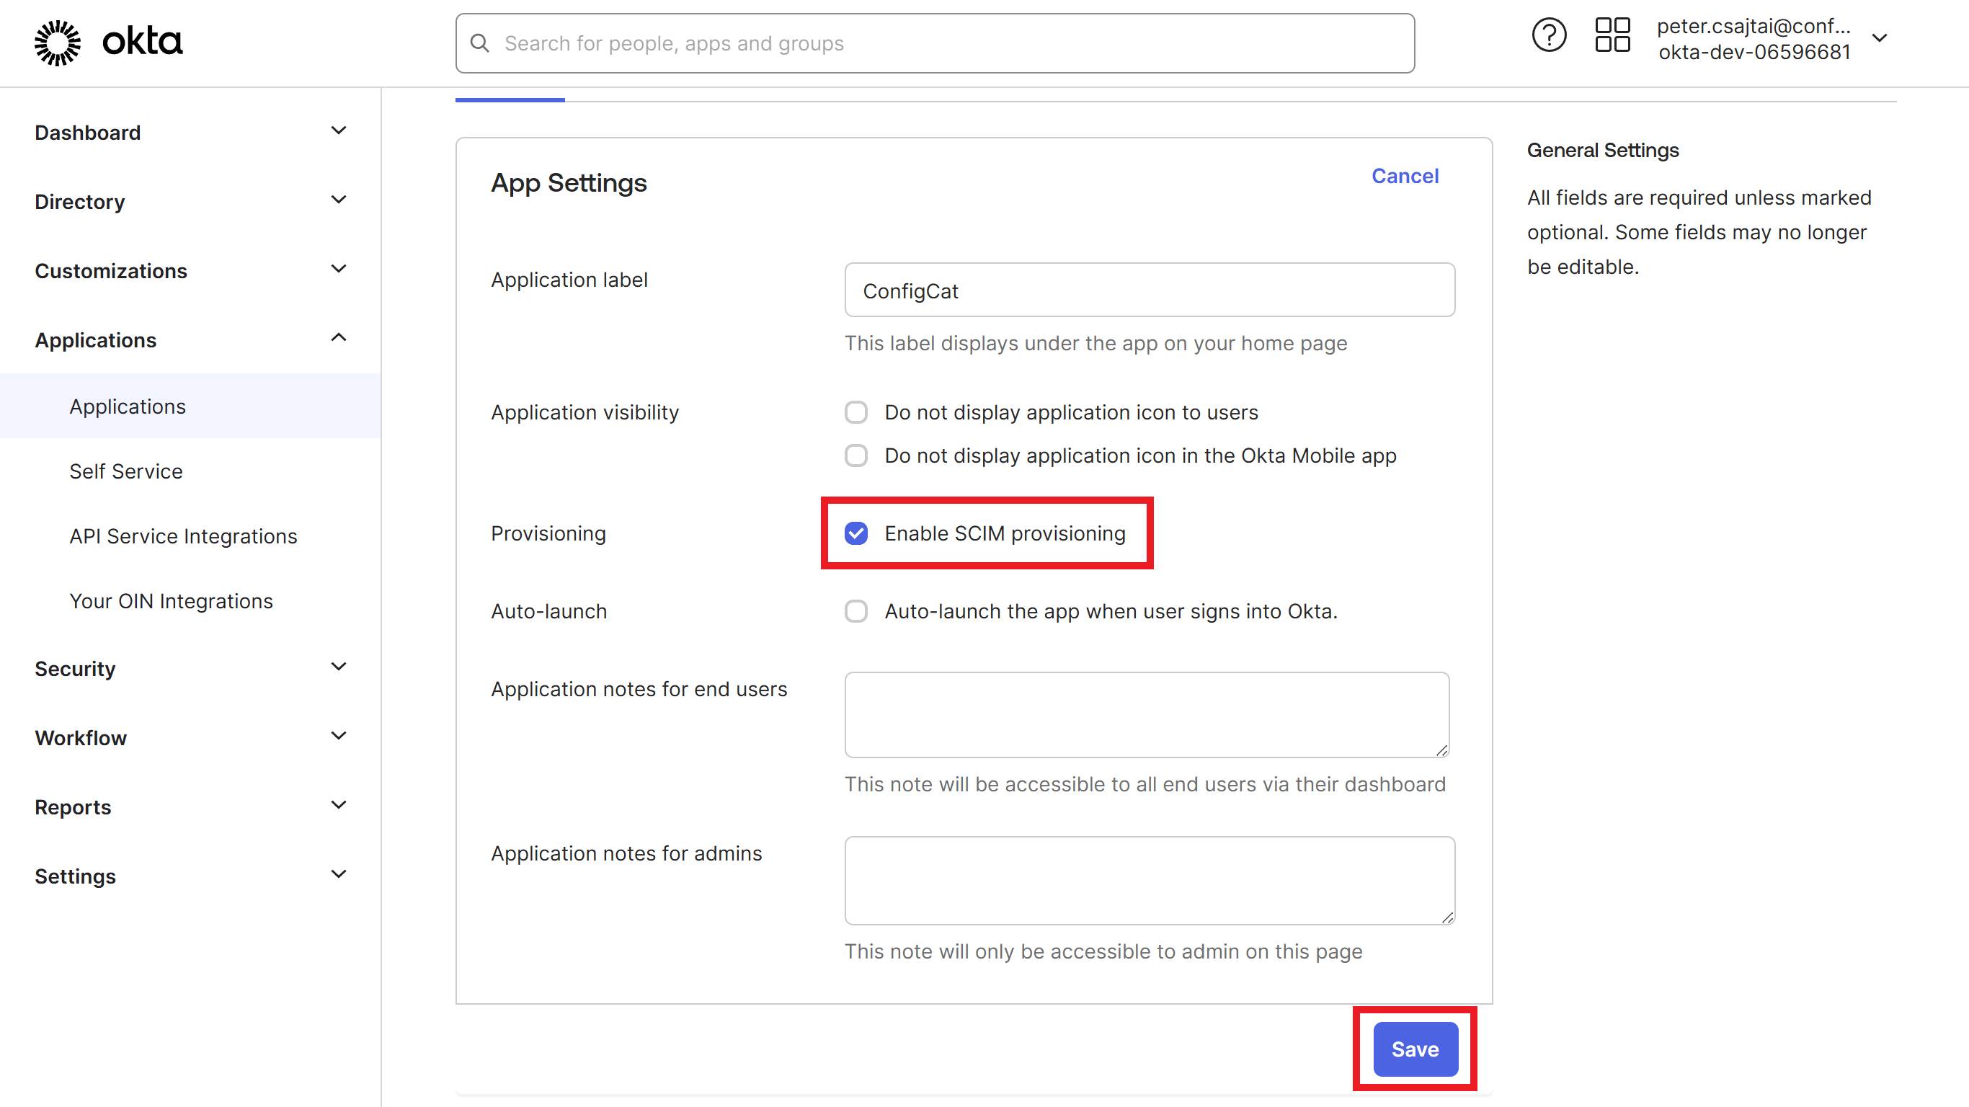This screenshot has height=1107, width=1969.
Task: Open the help question mark icon
Action: tap(1549, 35)
